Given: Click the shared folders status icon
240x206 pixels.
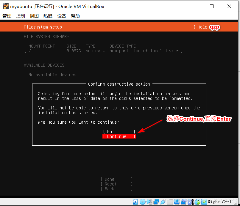Looking at the screenshot, I should click(x=170, y=202).
